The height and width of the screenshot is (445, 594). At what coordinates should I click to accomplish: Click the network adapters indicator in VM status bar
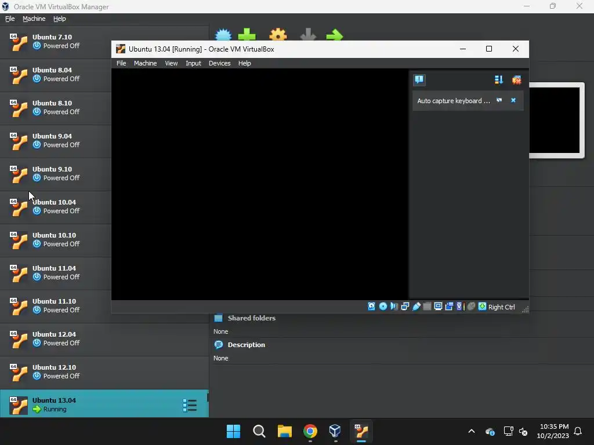405,307
